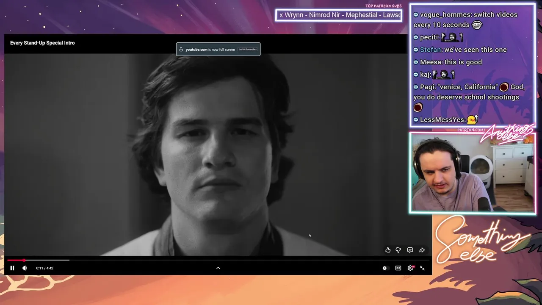
Task: Click the 0:11 / 4:42 time display
Action: [x=44, y=268]
